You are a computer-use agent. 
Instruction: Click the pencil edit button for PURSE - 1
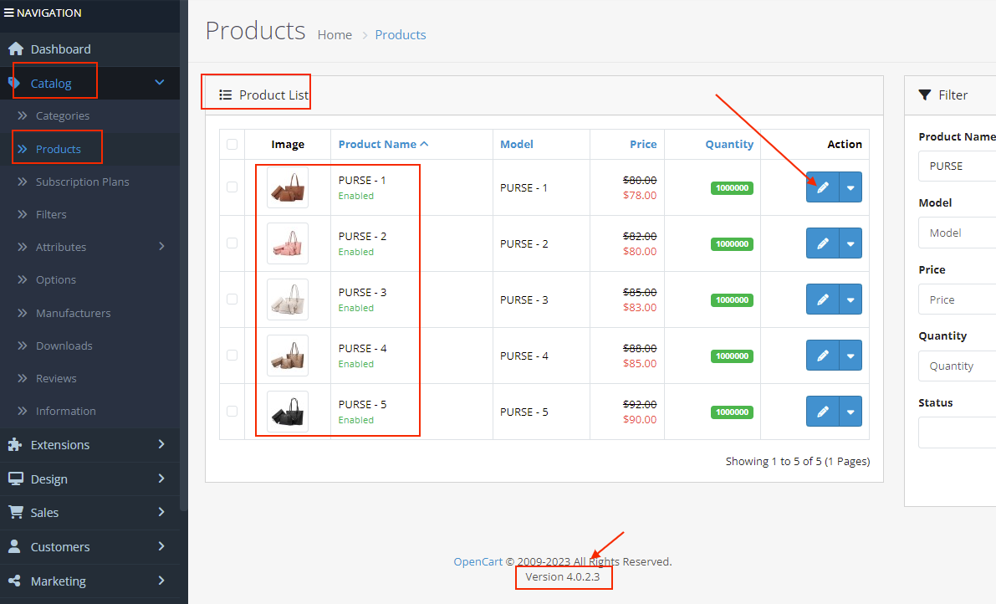[x=822, y=187]
